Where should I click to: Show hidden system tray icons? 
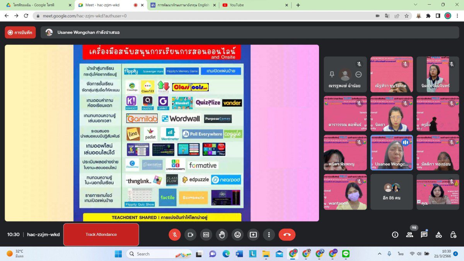(379, 254)
